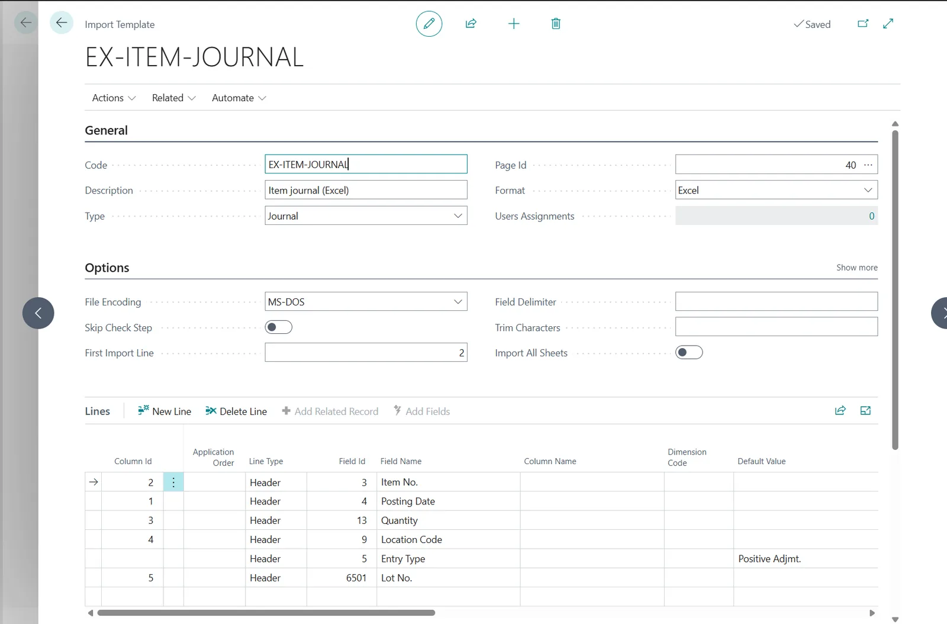Image resolution: width=947 pixels, height=624 pixels.
Task: Click the Code input field
Action: click(x=366, y=164)
